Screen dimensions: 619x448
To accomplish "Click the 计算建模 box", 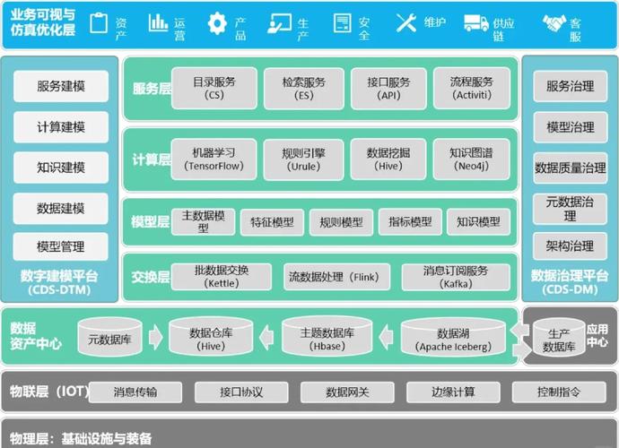I will point(61,127).
